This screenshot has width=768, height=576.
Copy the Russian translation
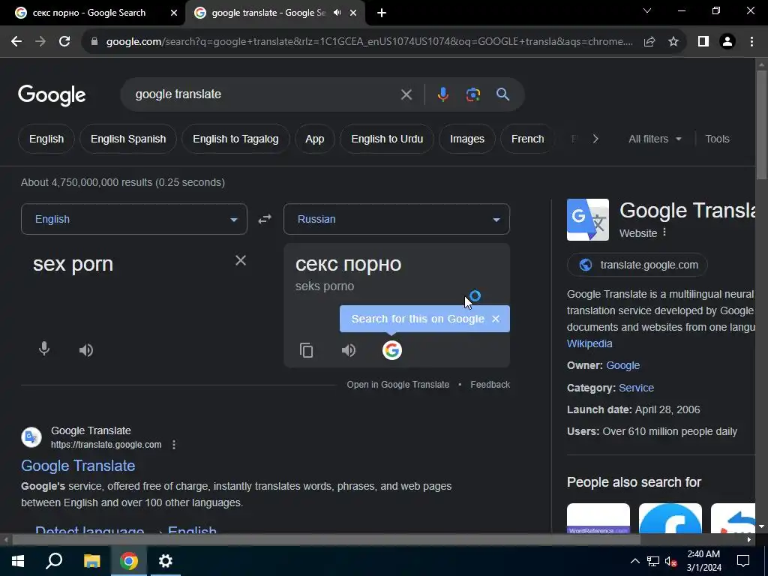click(x=307, y=350)
